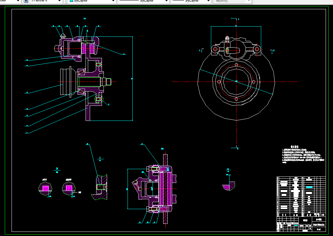Open the Standard text style dropdown

pyautogui.click(x=60, y=1)
